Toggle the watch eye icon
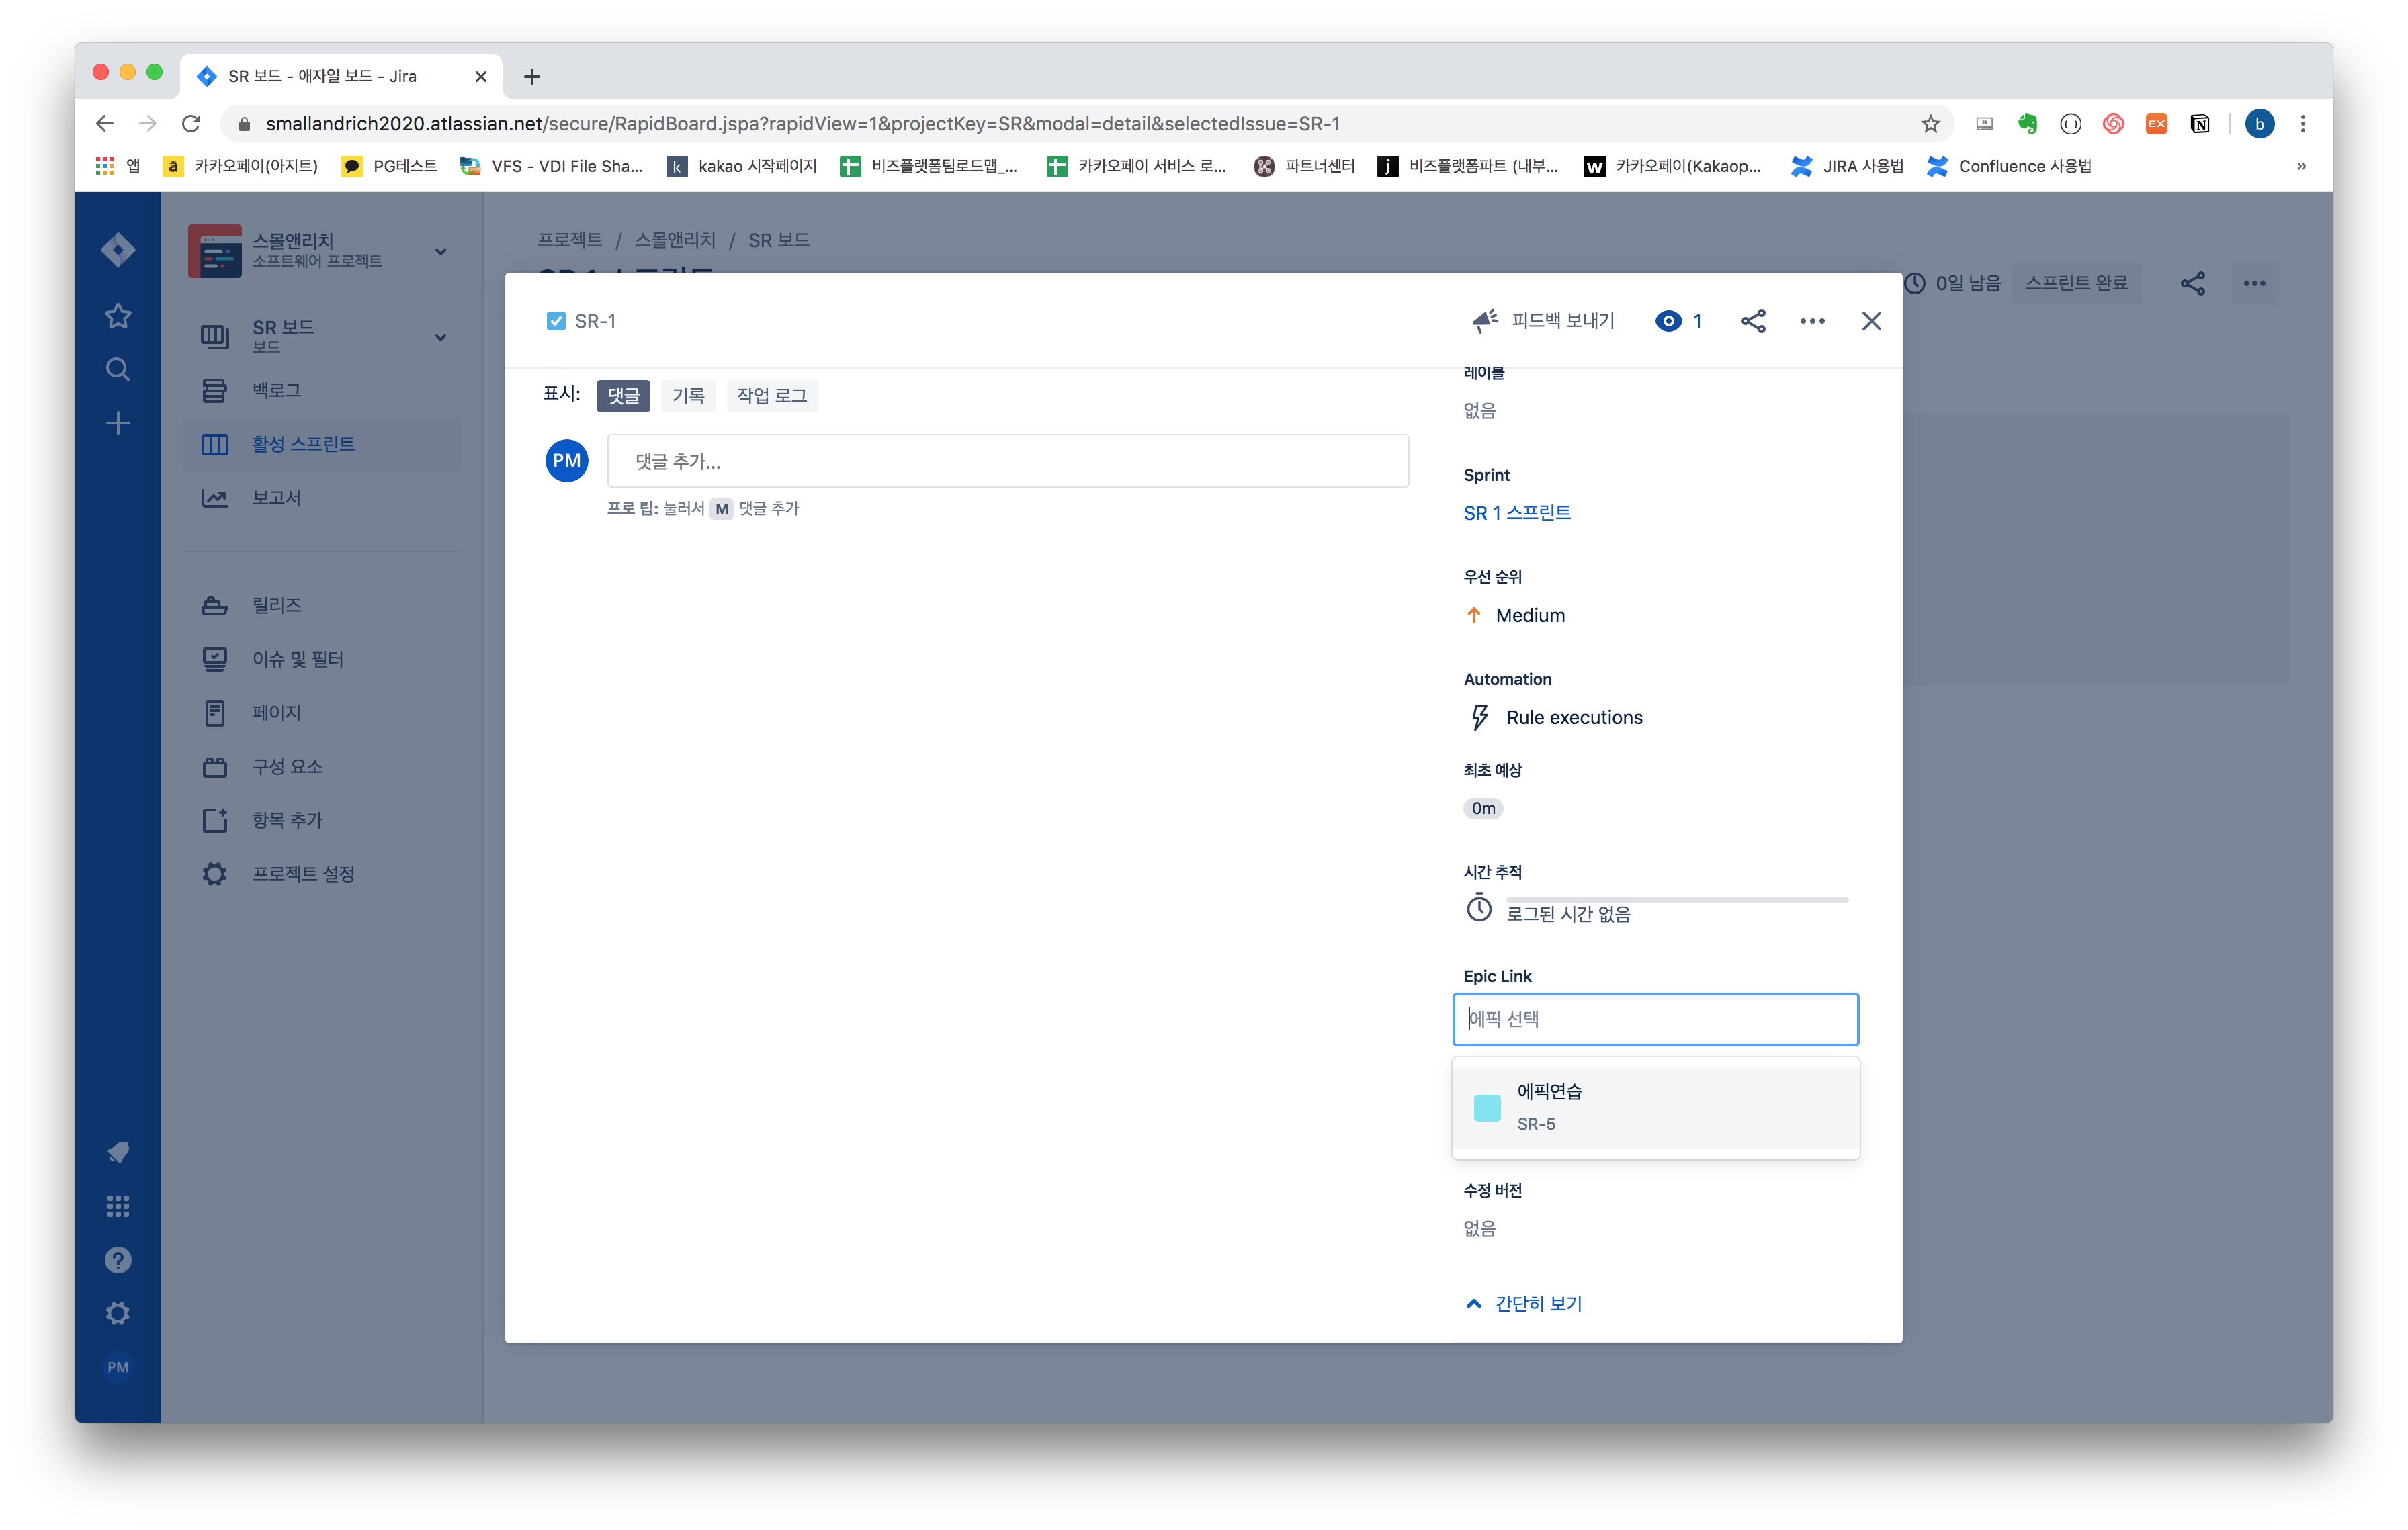2408x1530 pixels. click(1668, 321)
